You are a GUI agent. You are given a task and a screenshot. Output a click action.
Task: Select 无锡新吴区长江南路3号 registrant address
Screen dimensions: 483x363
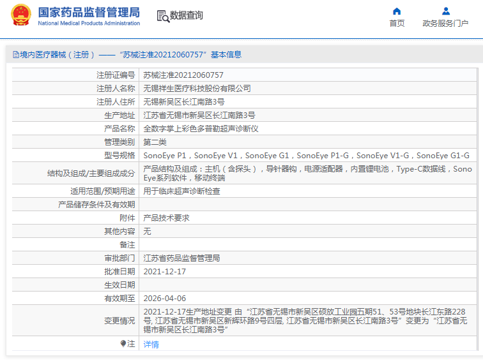point(184,102)
